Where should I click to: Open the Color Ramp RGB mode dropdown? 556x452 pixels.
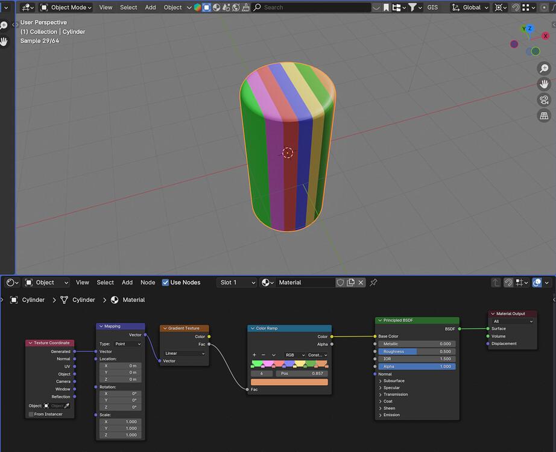[x=294, y=355]
